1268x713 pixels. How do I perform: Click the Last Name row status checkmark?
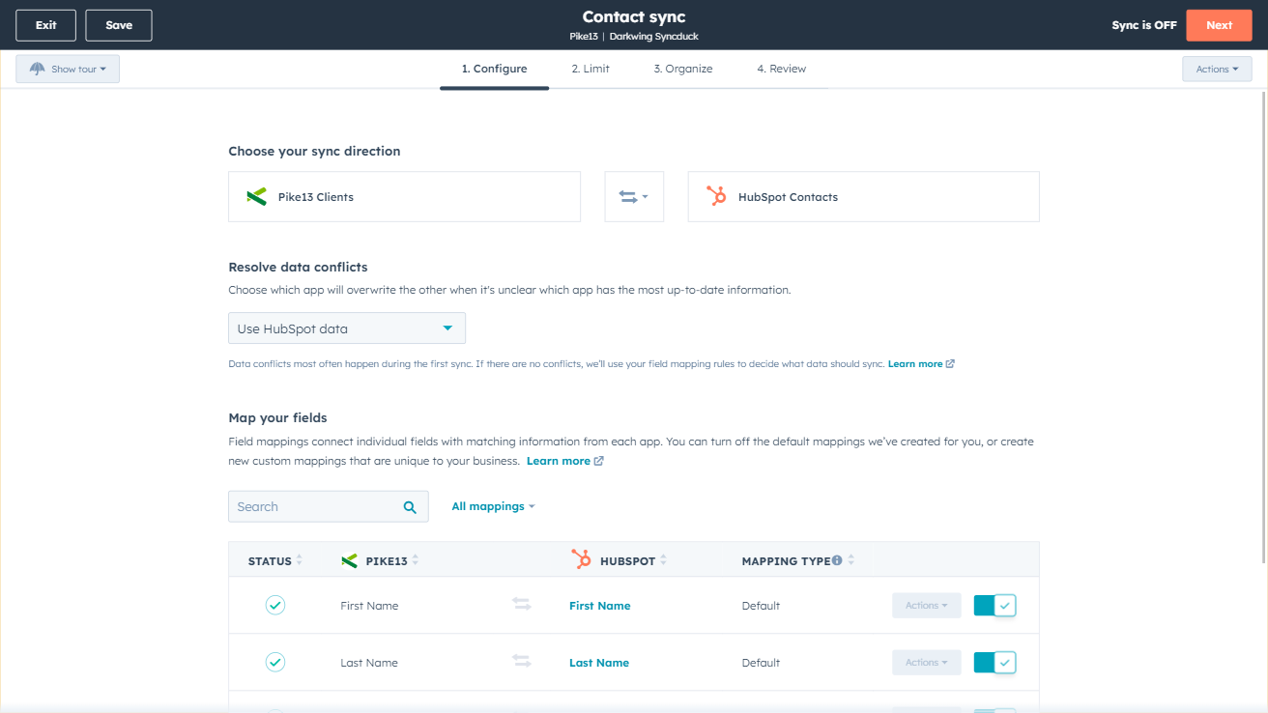(275, 663)
